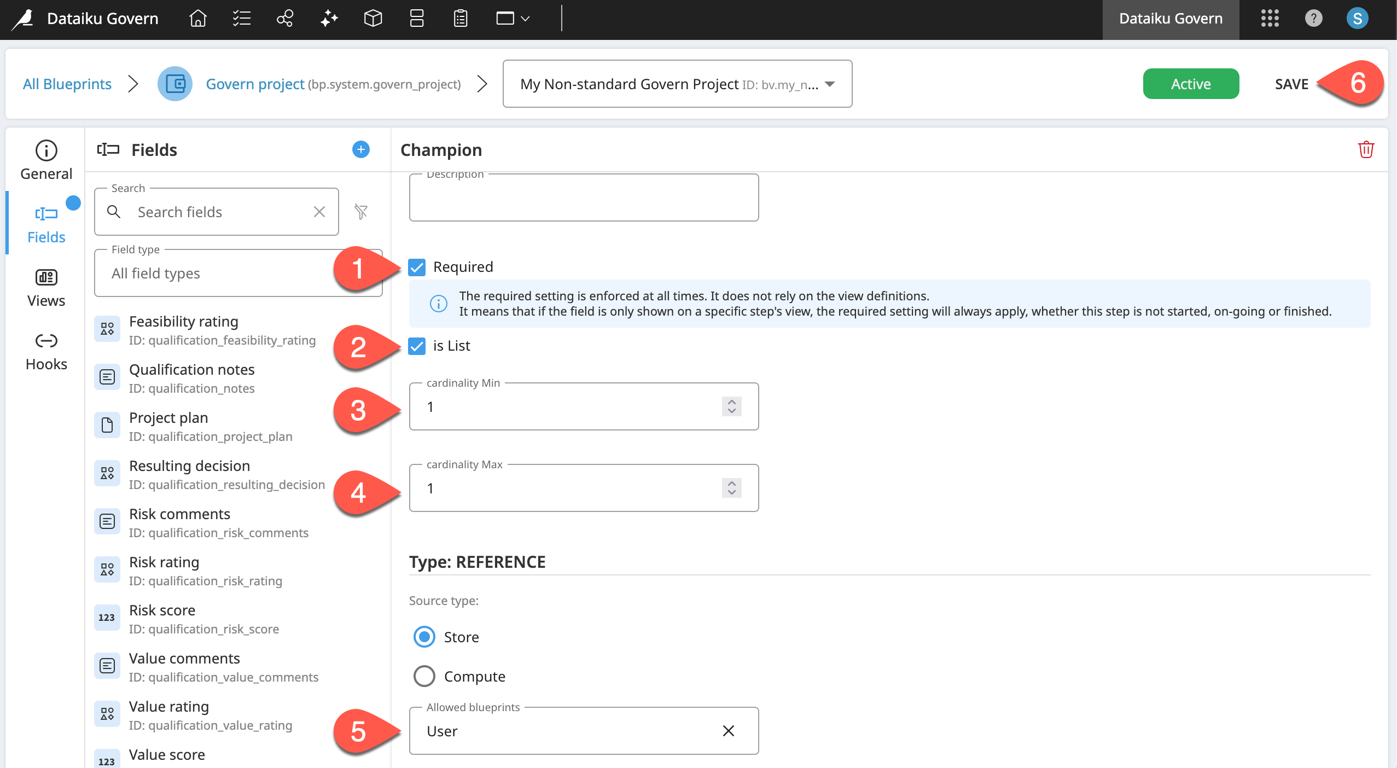Image resolution: width=1397 pixels, height=768 pixels.
Task: Open the Hooks tab in the sidebar
Action: 46,351
